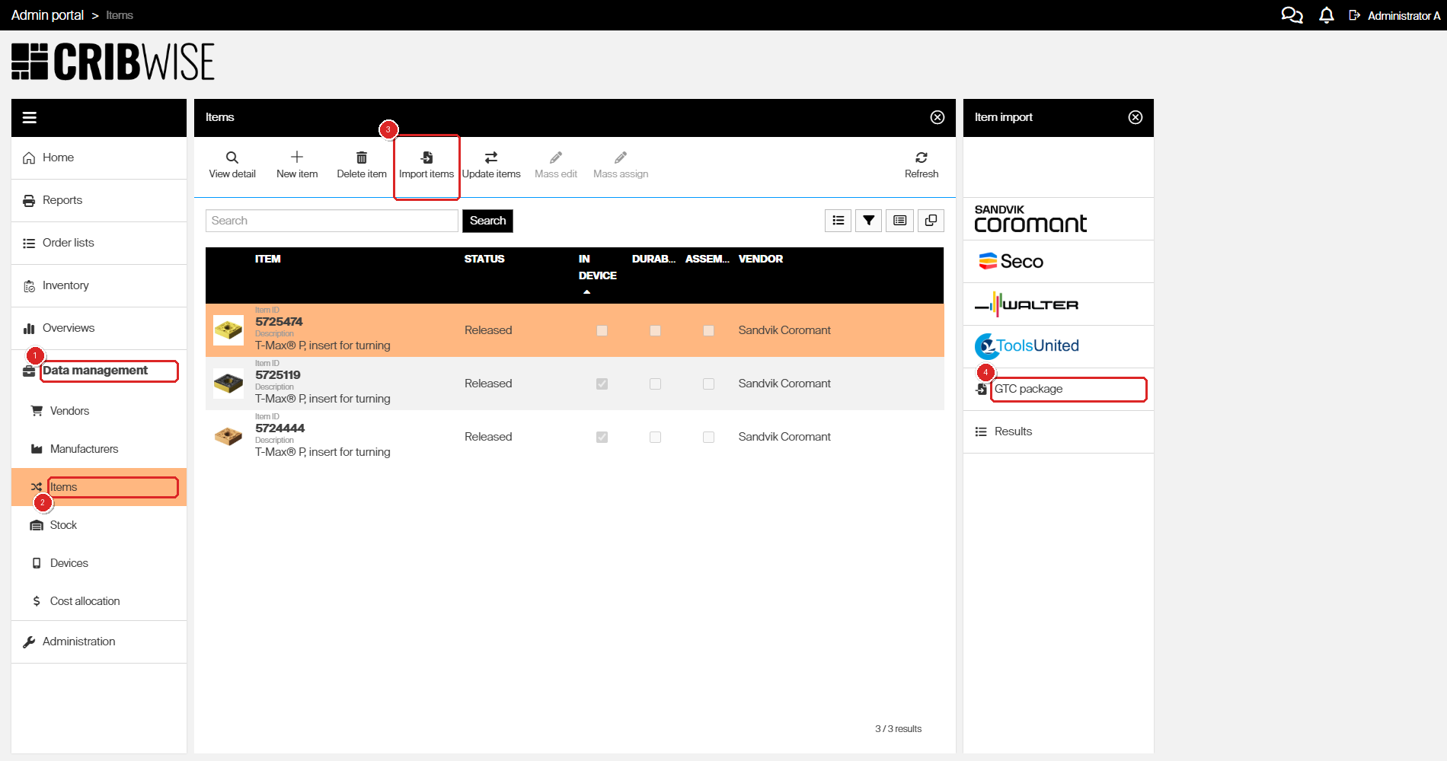Open Devices submenu item
Screen dimensions: 1447x761
pos(99,563)
